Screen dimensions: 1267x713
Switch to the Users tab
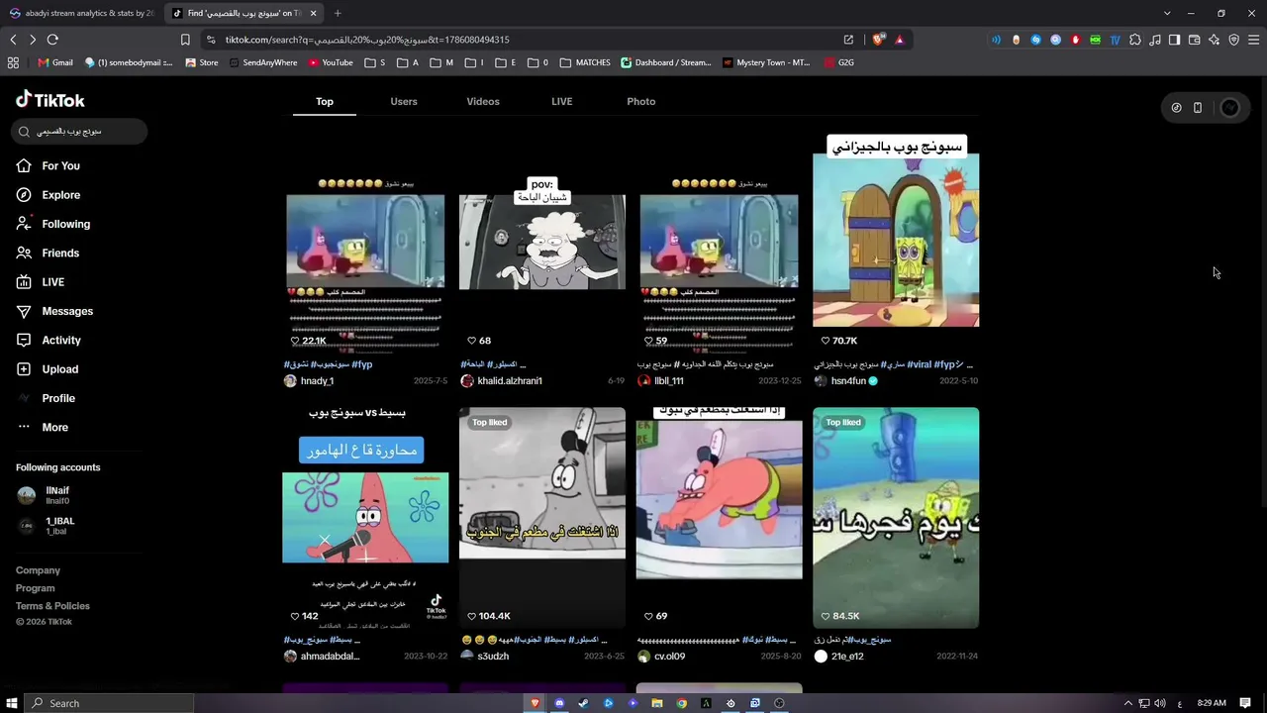pyautogui.click(x=404, y=101)
